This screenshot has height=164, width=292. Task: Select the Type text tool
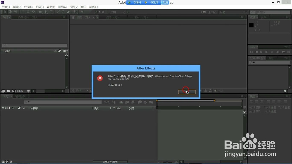[x=51, y=12]
